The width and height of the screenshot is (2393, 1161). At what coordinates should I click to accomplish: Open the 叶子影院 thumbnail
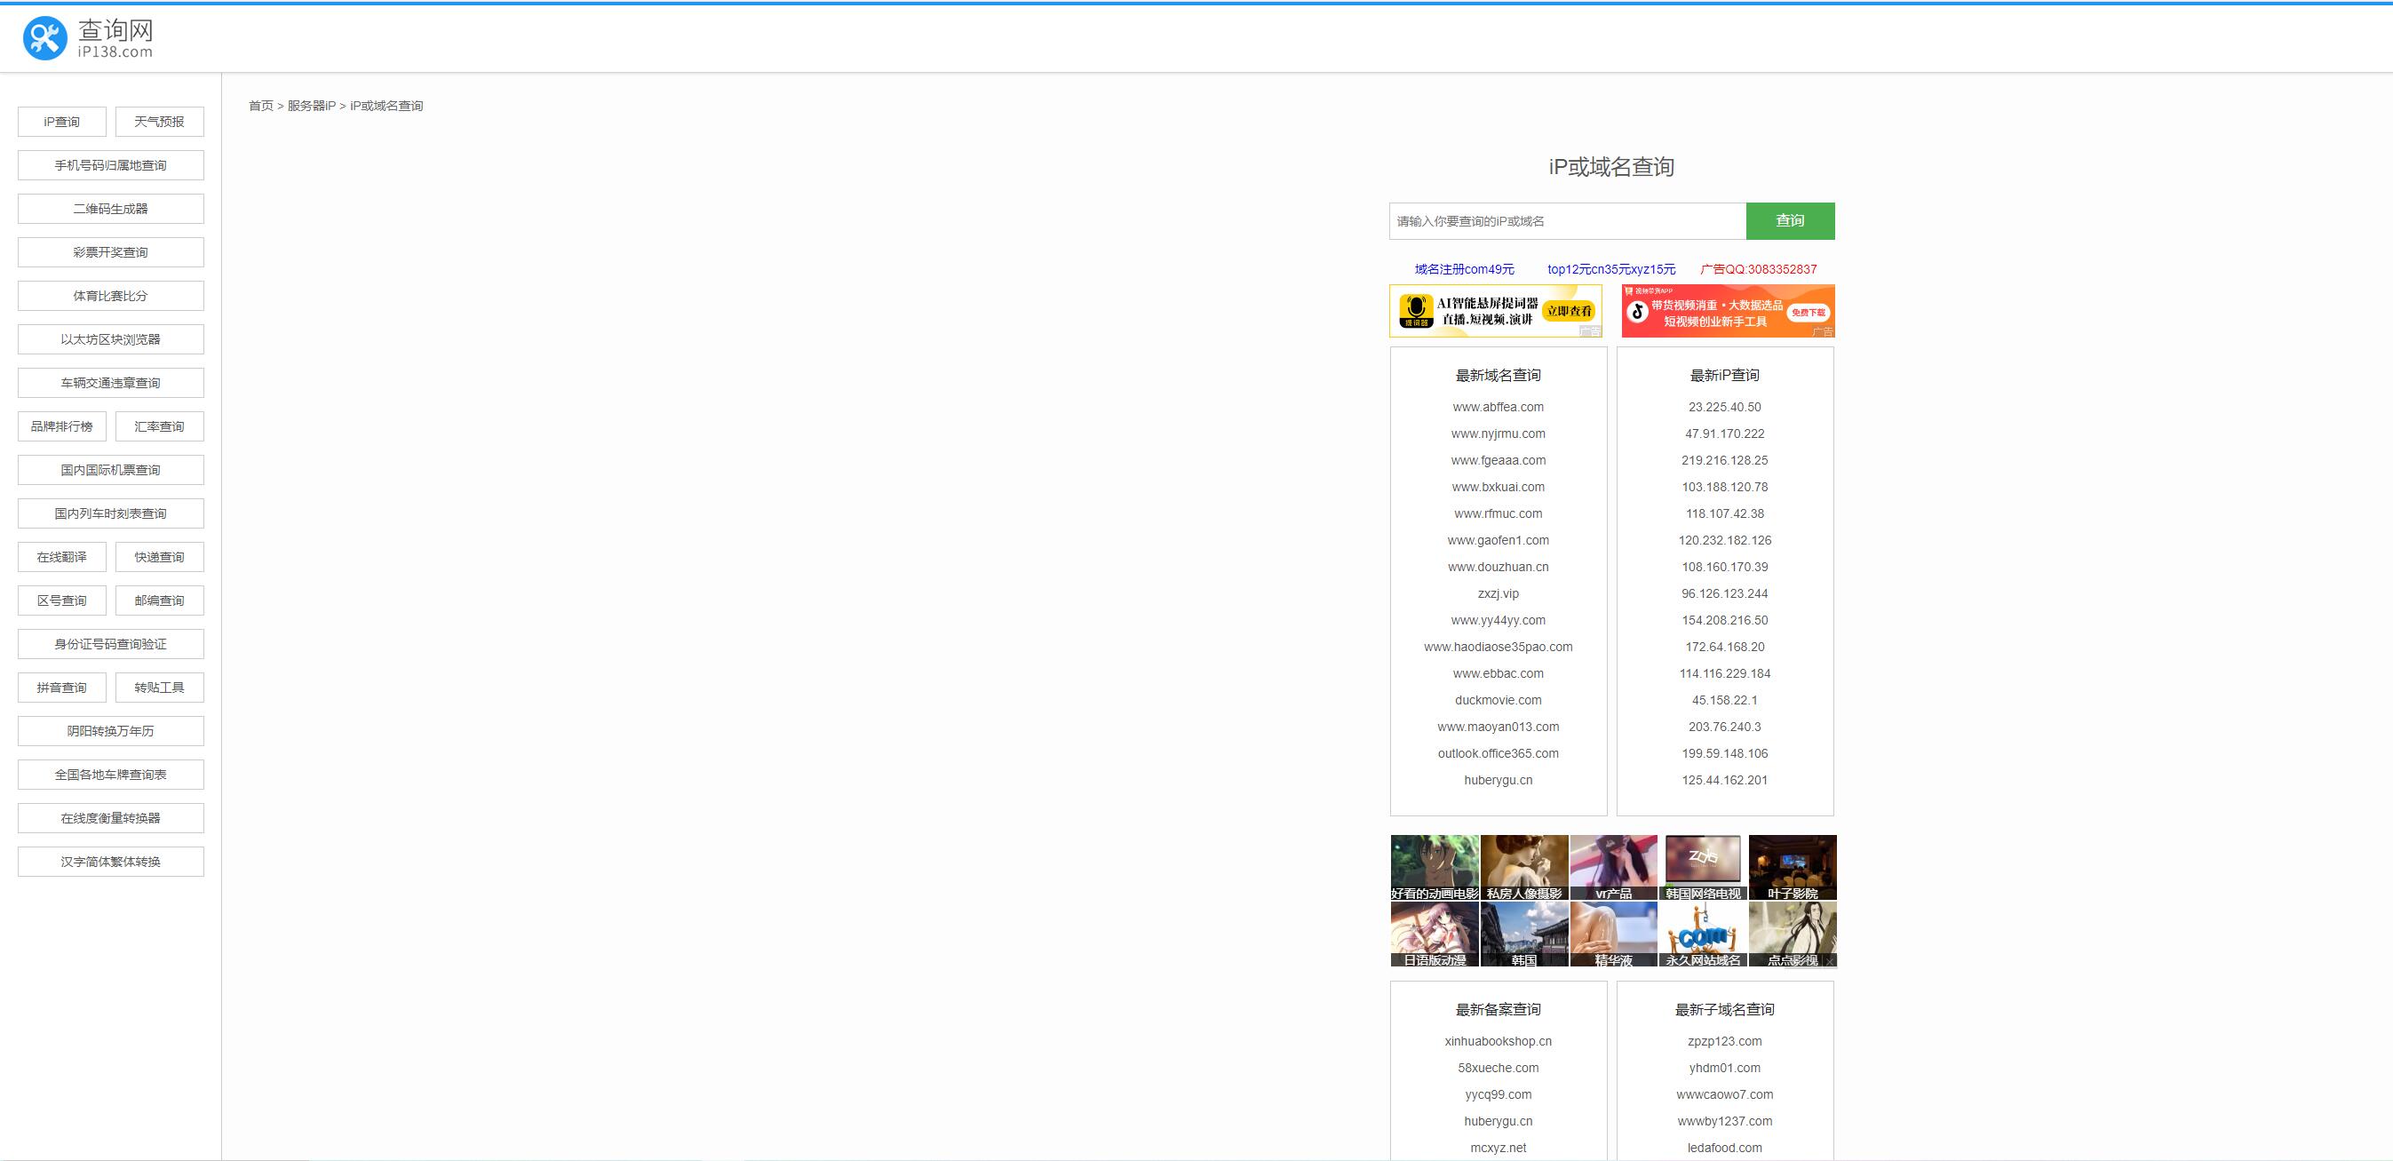point(1792,868)
